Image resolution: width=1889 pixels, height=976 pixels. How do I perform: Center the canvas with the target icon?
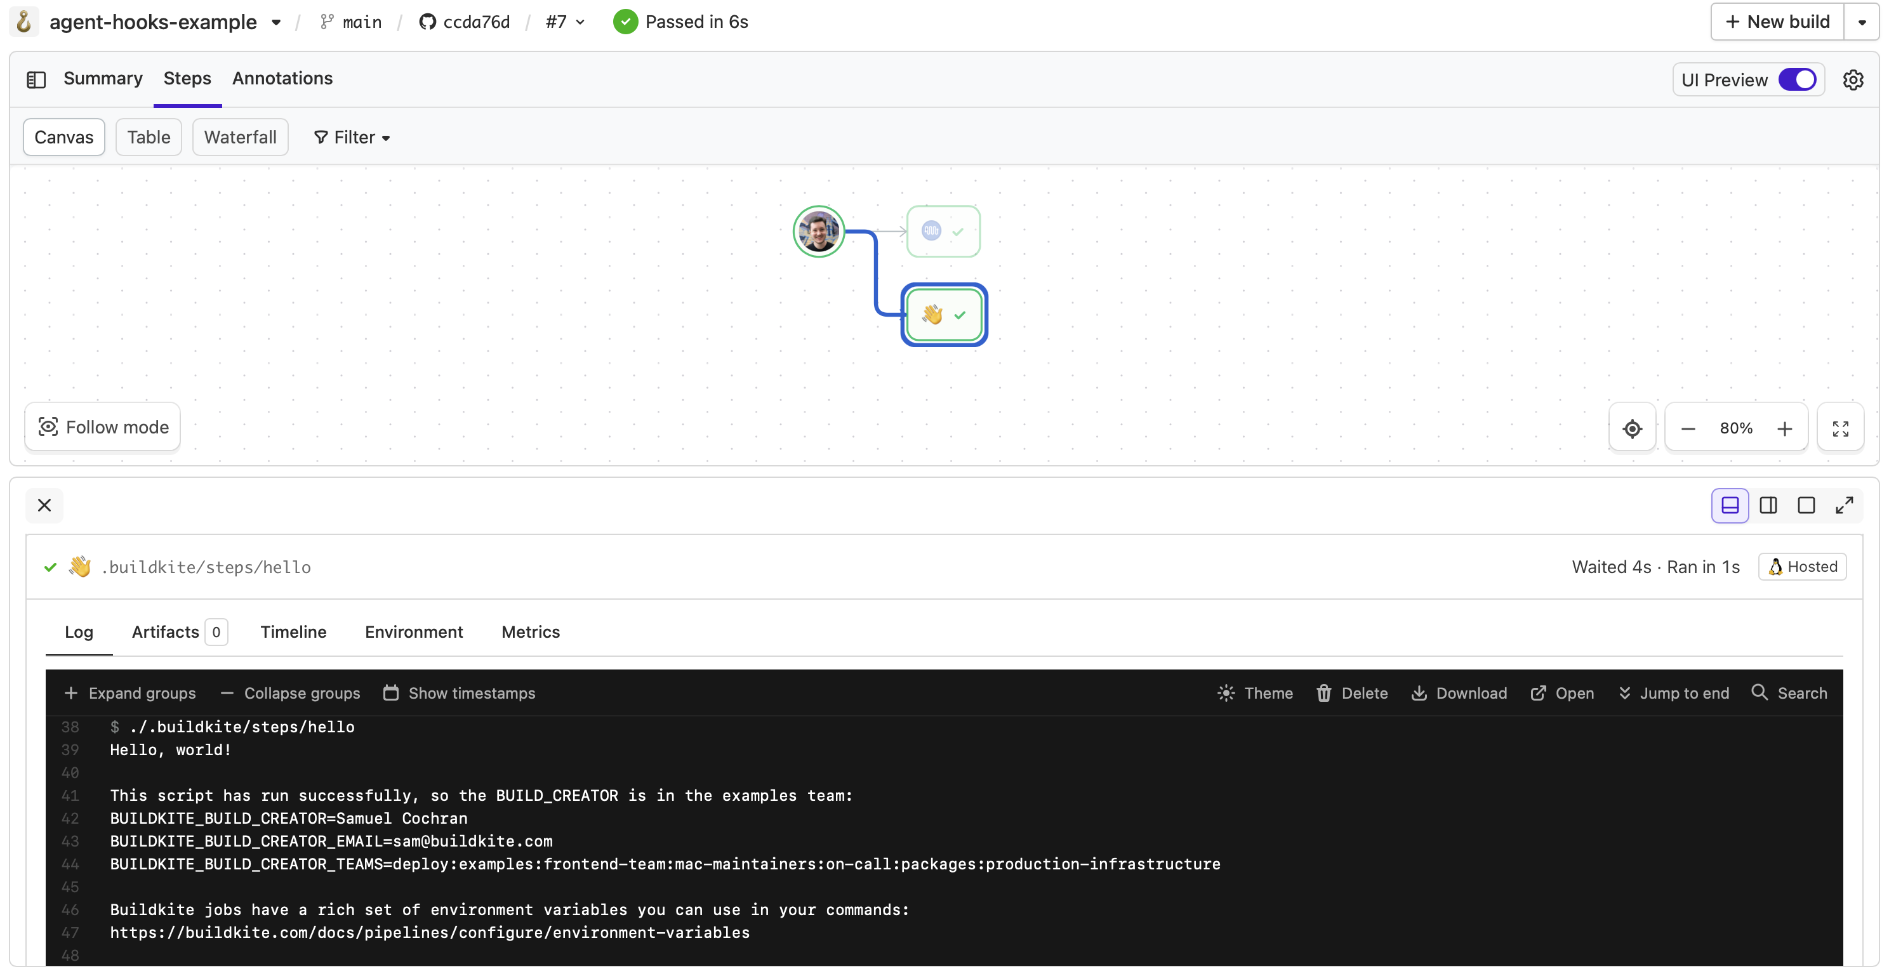click(x=1631, y=428)
